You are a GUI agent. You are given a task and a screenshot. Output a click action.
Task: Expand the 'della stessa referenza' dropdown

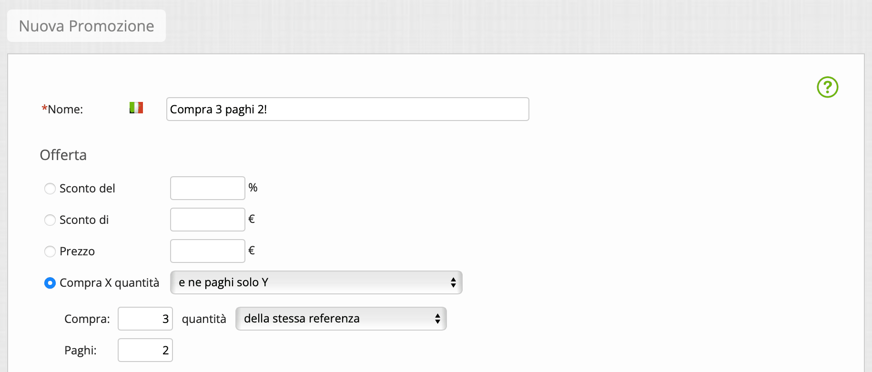(341, 319)
